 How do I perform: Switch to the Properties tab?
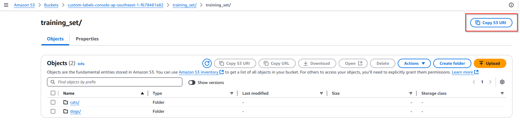pos(87,39)
